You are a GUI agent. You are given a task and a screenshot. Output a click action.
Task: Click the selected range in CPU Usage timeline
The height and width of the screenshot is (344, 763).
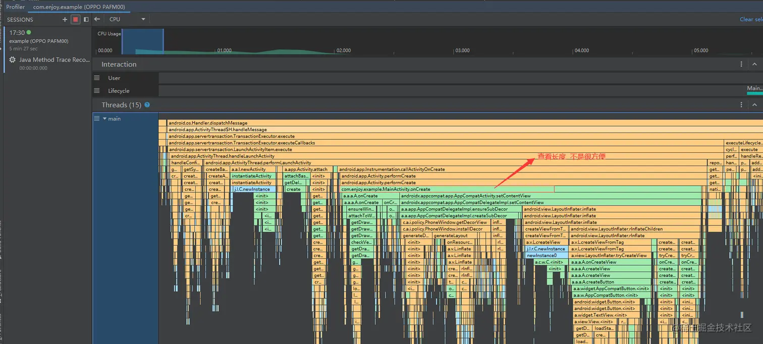(143, 41)
